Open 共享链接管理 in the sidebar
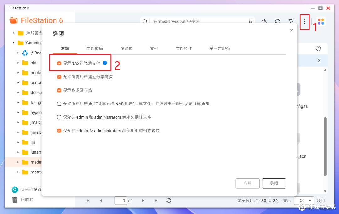 click(31, 189)
